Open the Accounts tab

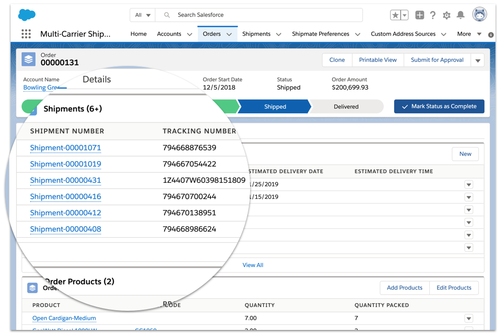tap(169, 34)
